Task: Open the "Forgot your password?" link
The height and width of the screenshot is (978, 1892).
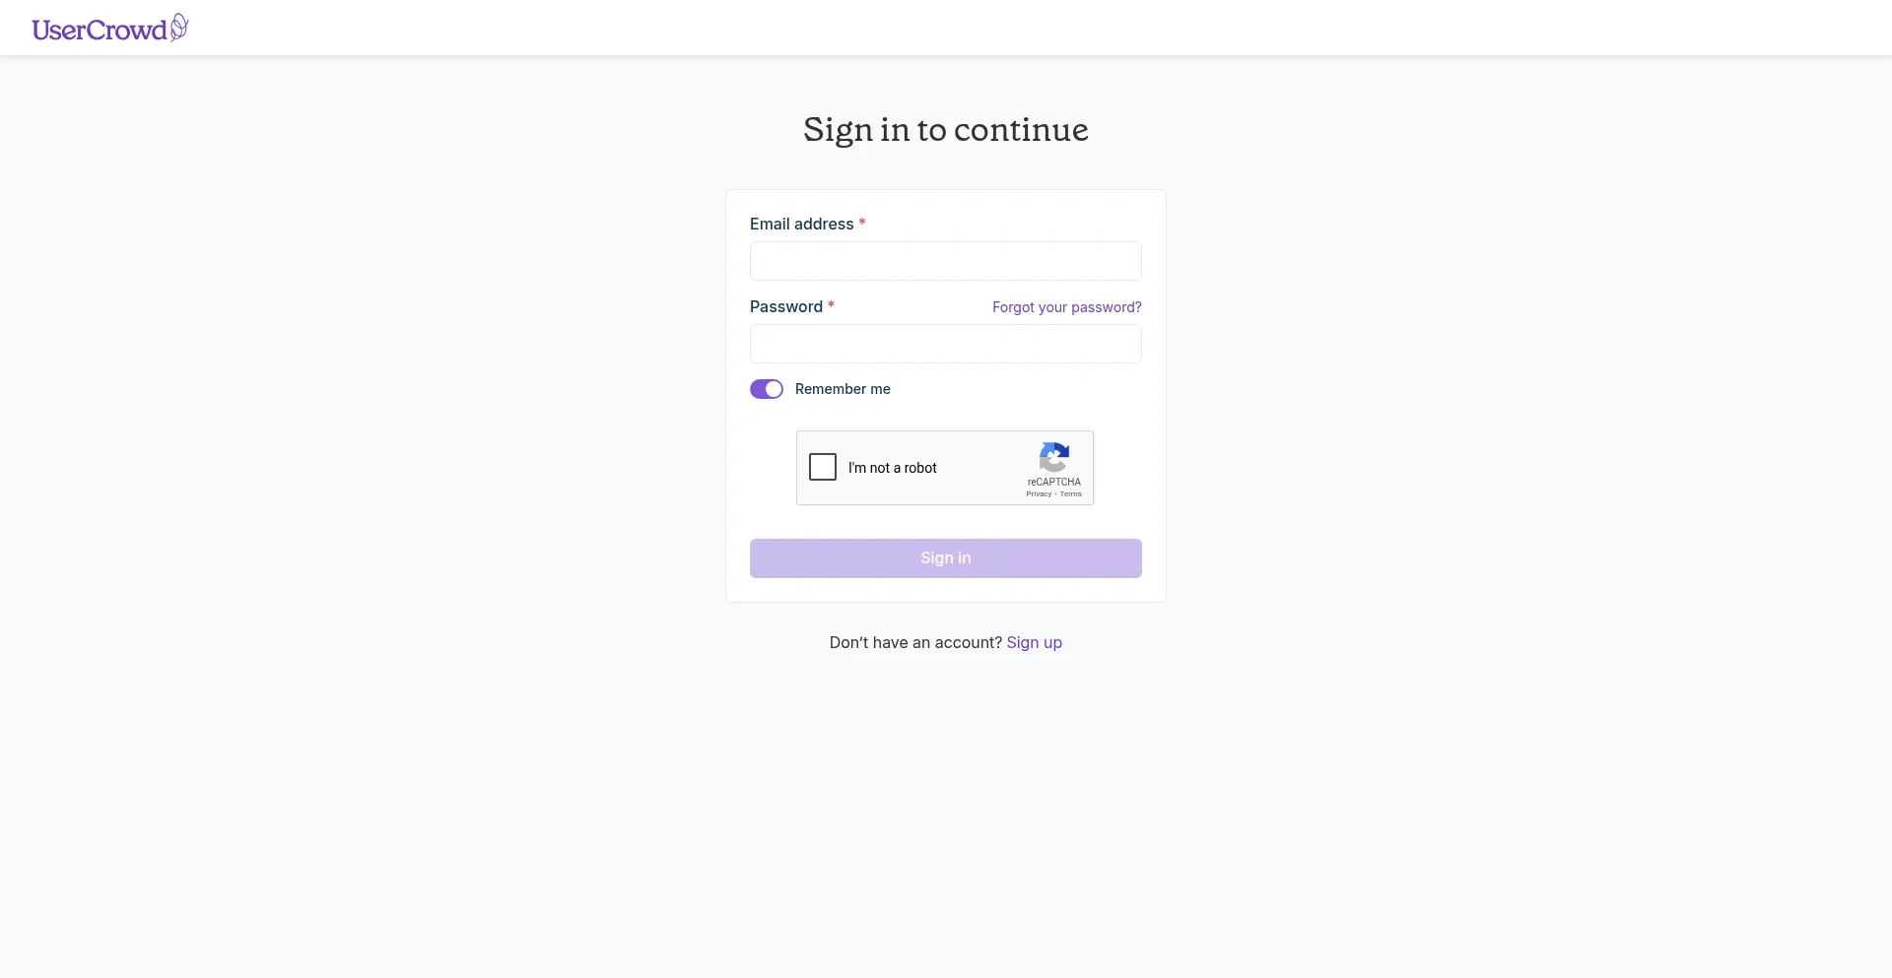Action: 1066,306
